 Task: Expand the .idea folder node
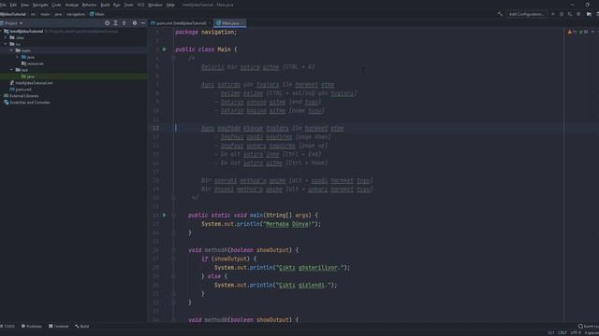pyautogui.click(x=6, y=37)
